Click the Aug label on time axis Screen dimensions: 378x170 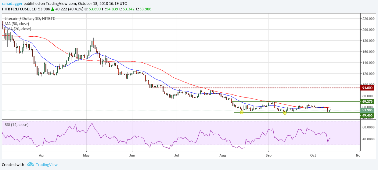(x=223, y=155)
